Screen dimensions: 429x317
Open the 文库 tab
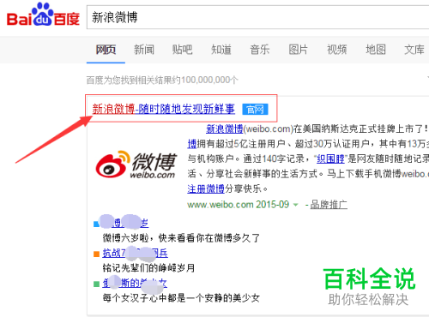(414, 50)
